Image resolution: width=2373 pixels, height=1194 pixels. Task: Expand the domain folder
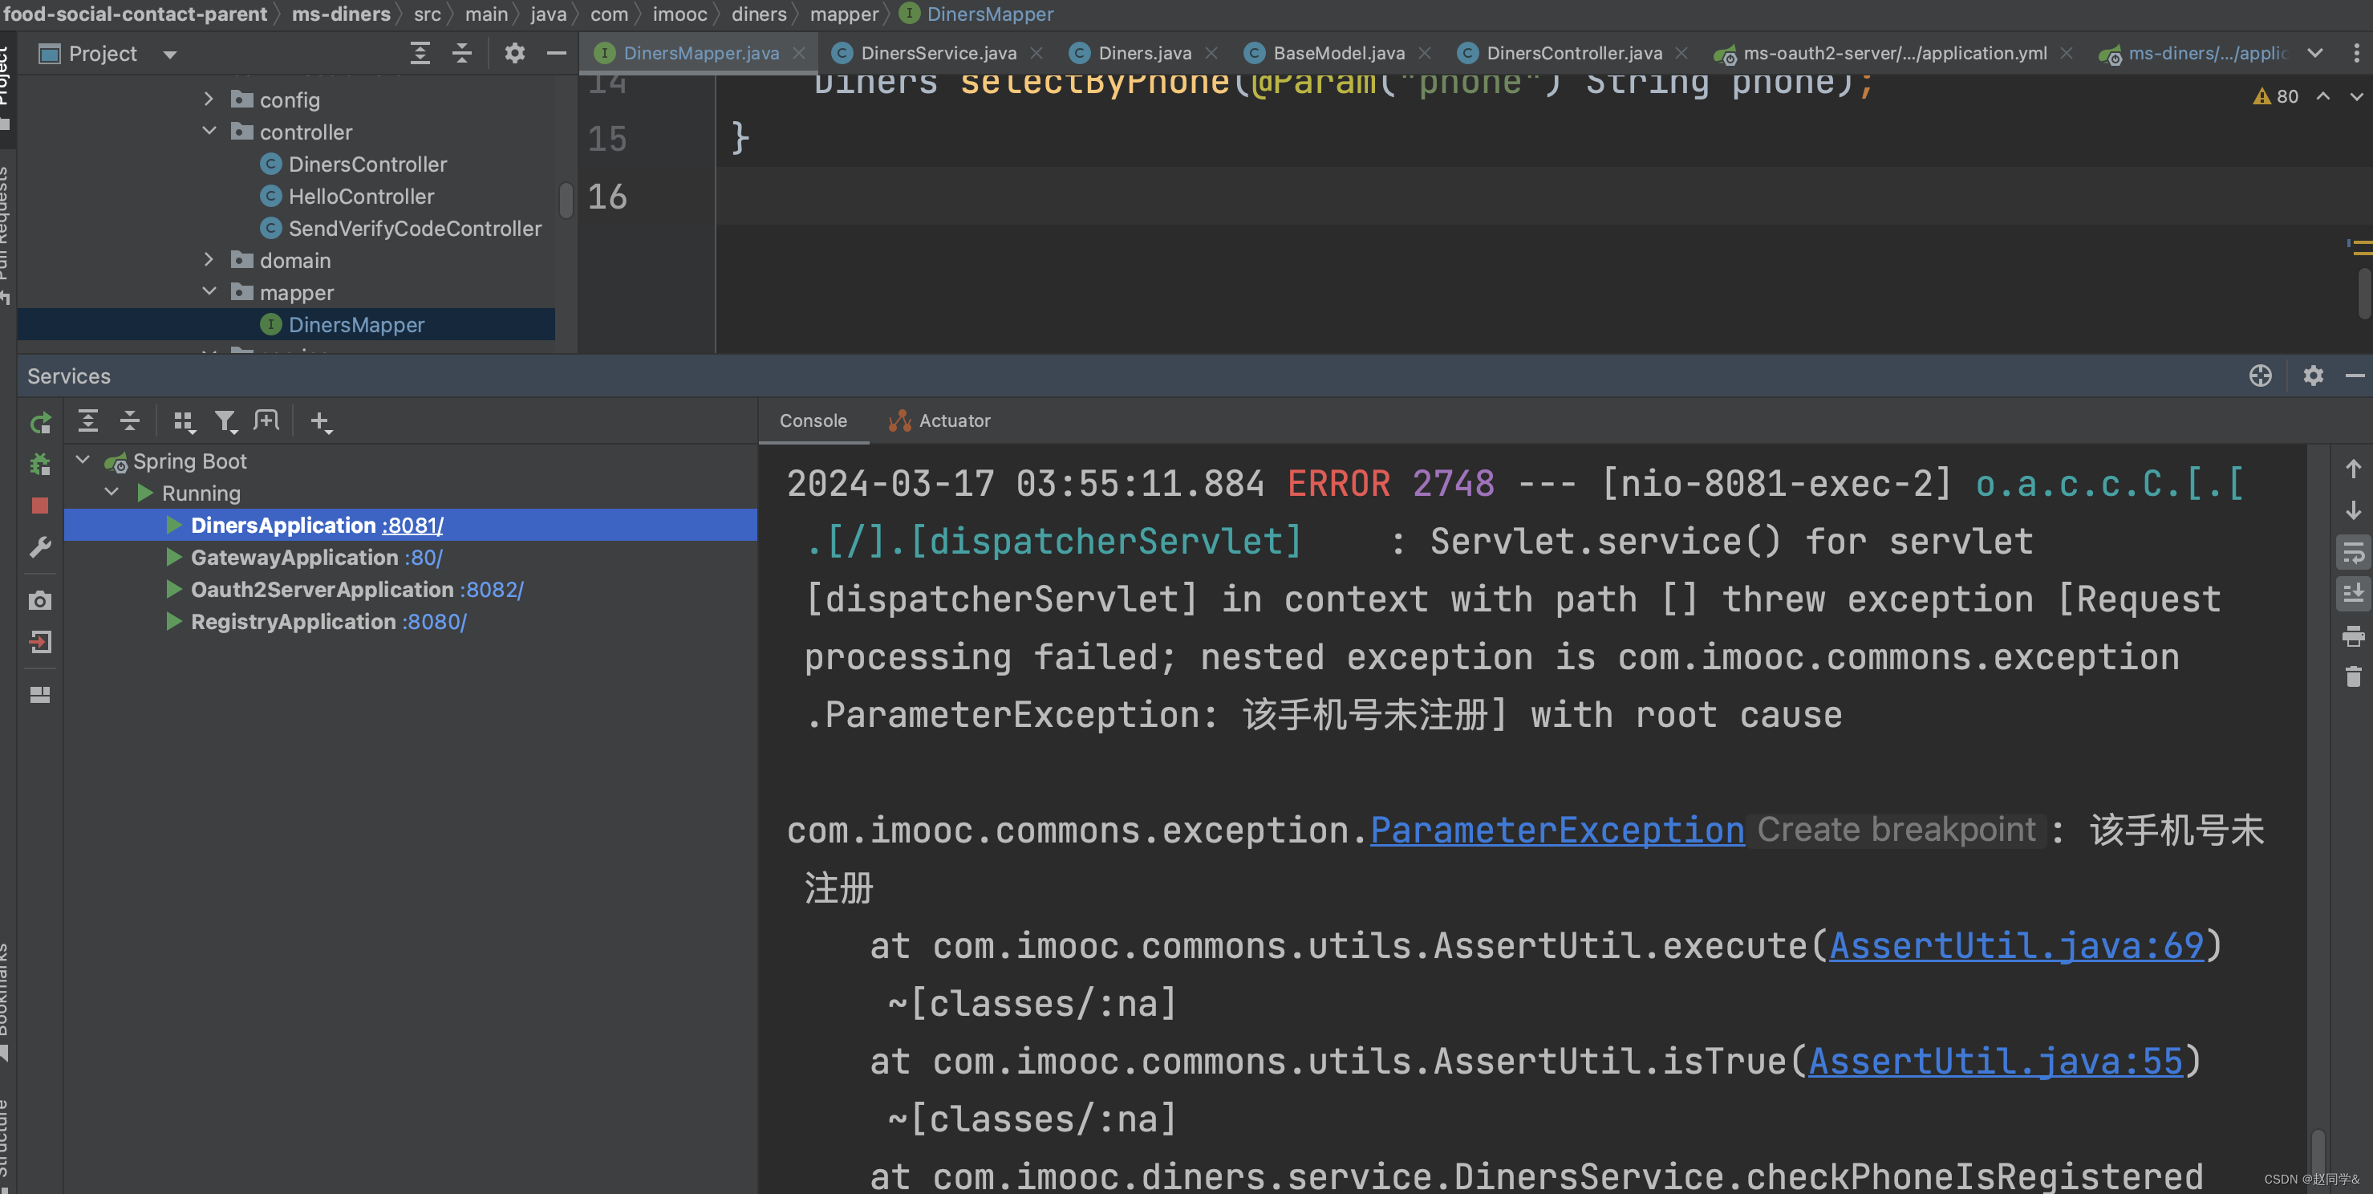pos(209,260)
